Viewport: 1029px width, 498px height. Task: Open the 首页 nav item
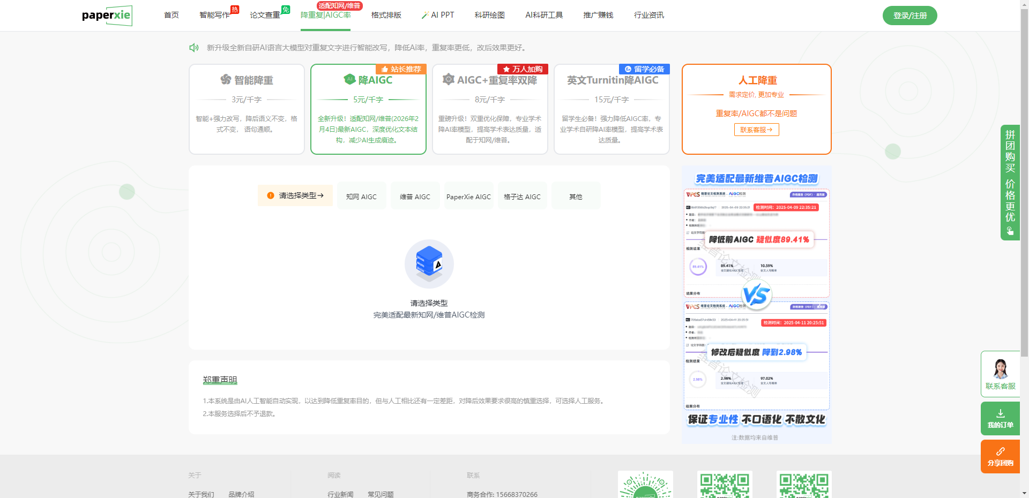pos(171,15)
